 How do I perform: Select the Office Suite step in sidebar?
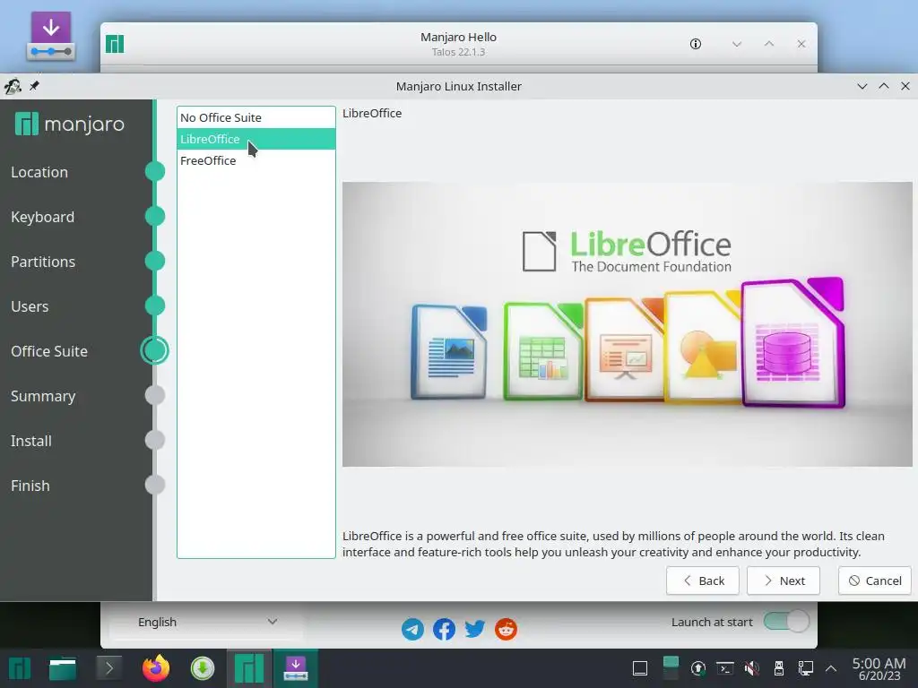49,351
